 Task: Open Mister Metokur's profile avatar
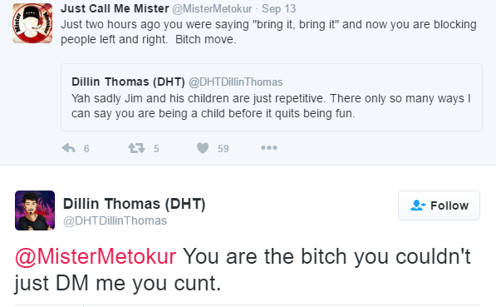click(32, 23)
